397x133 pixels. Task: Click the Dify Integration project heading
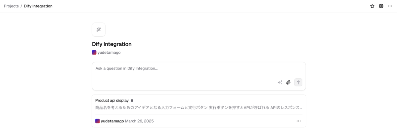click(112, 44)
